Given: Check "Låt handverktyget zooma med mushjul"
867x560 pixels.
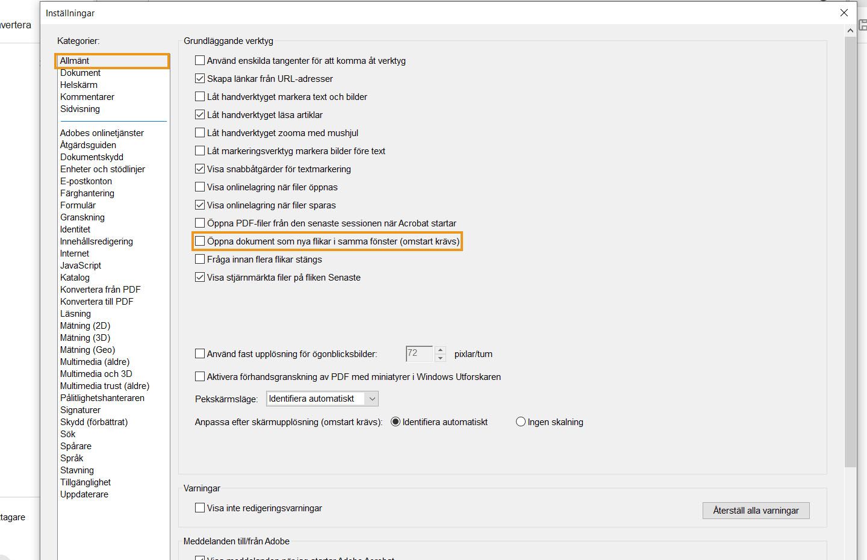Looking at the screenshot, I should click(x=200, y=132).
